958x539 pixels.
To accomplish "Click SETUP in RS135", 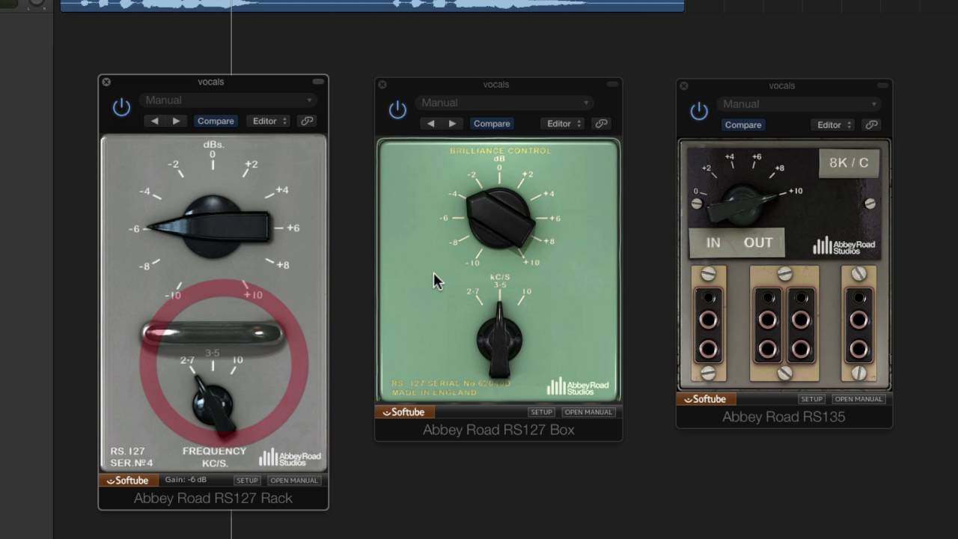I will [x=811, y=399].
